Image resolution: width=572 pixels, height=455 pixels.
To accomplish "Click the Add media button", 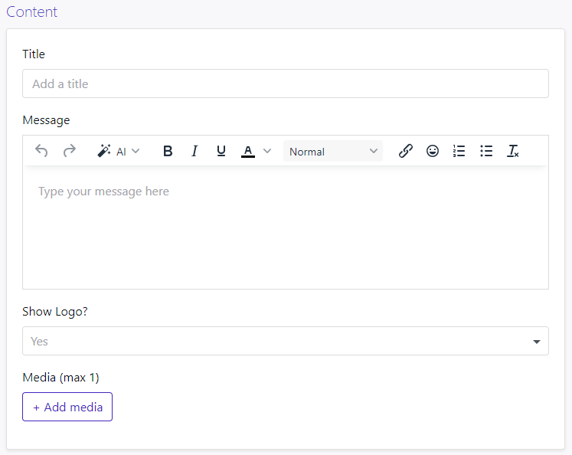I will (67, 407).
